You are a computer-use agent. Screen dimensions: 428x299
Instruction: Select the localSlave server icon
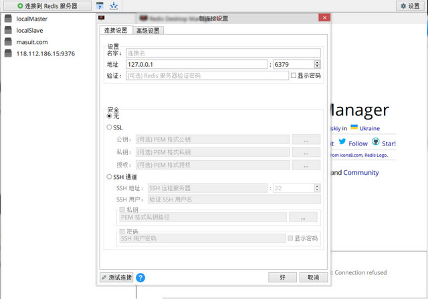click(8, 30)
